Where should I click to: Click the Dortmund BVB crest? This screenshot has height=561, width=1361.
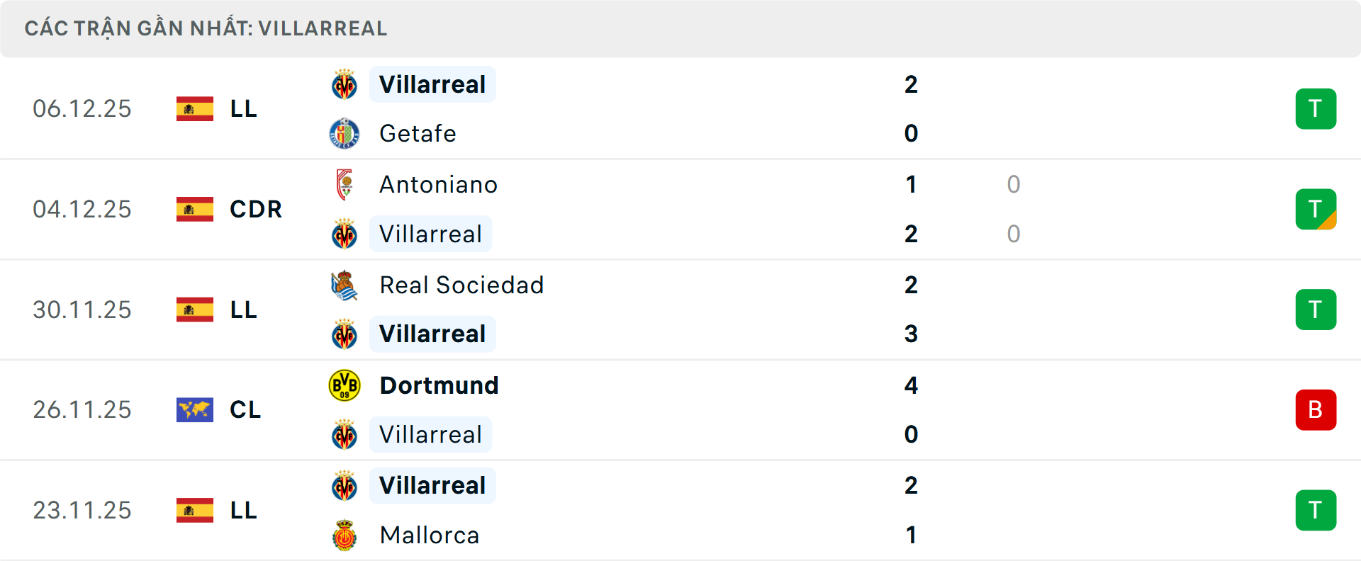pyautogui.click(x=345, y=386)
